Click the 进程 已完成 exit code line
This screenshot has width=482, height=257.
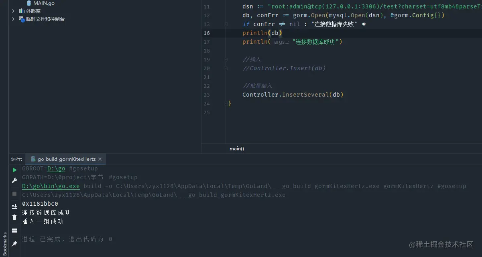click(x=67, y=239)
